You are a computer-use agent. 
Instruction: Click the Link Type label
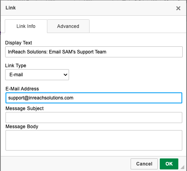(x=16, y=66)
